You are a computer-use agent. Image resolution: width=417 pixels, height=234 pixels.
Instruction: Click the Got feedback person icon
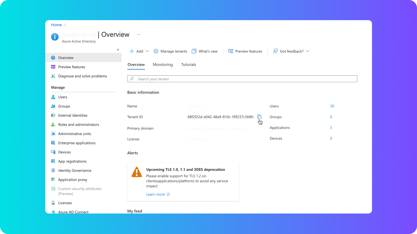pyautogui.click(x=275, y=51)
